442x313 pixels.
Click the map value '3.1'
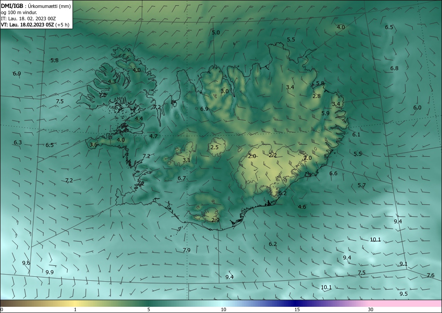(187, 160)
